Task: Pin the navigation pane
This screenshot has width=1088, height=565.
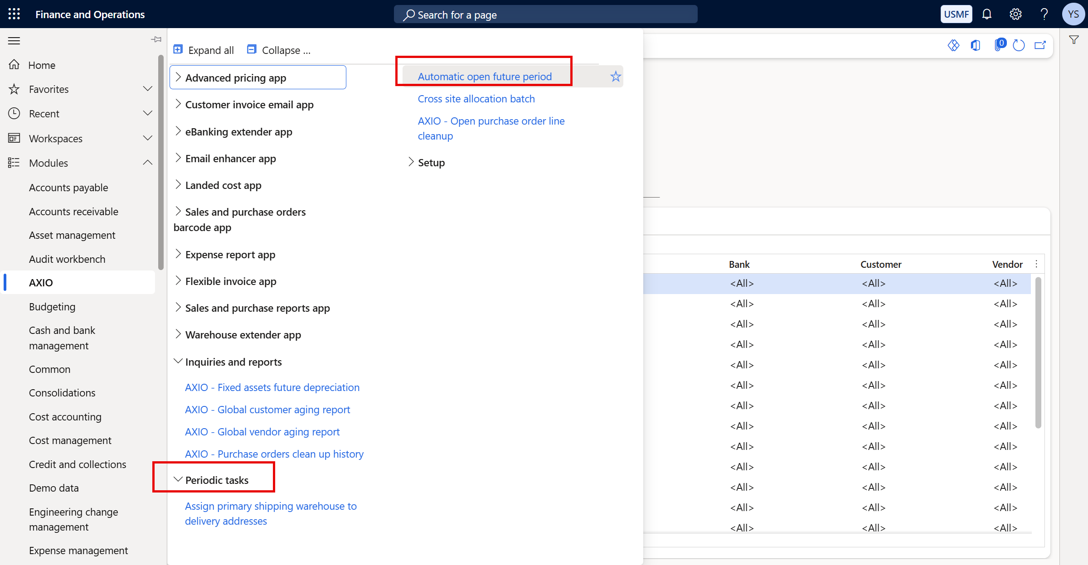Action: 156,39
